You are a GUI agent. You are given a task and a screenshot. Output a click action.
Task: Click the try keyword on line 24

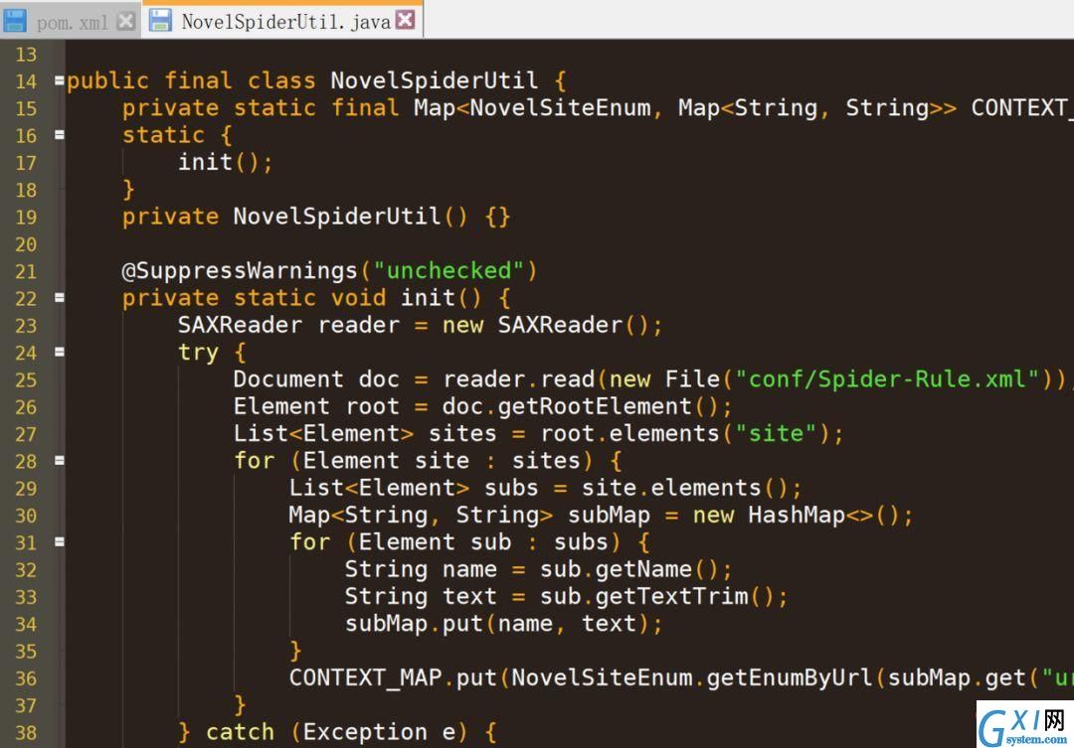coord(199,353)
